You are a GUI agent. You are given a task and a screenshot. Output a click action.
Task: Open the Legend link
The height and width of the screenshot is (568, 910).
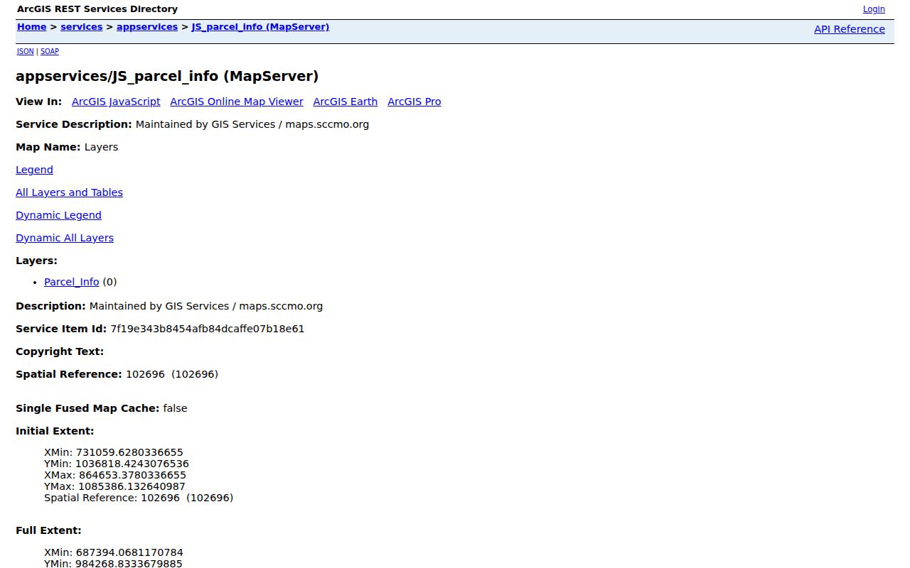click(x=34, y=170)
